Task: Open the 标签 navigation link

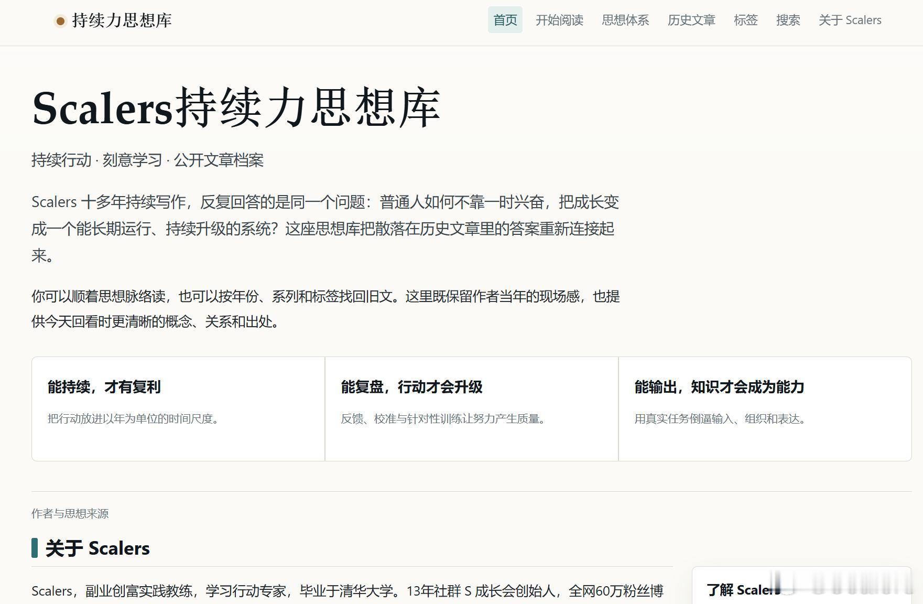Action: pyautogui.click(x=746, y=20)
